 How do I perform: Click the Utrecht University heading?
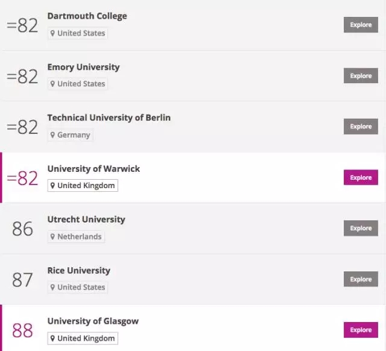click(86, 219)
